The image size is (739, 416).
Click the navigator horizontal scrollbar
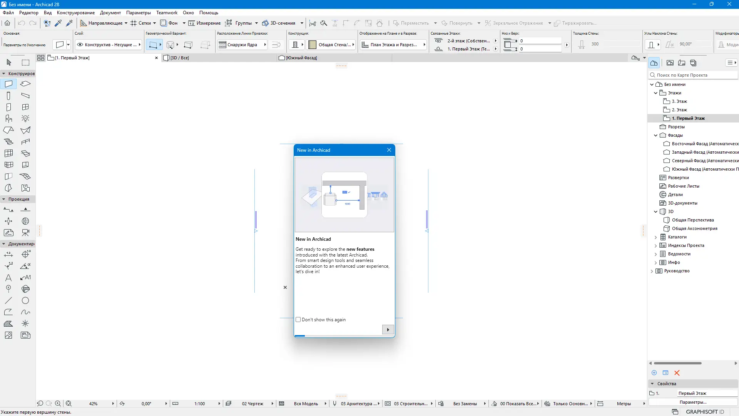coord(677,363)
